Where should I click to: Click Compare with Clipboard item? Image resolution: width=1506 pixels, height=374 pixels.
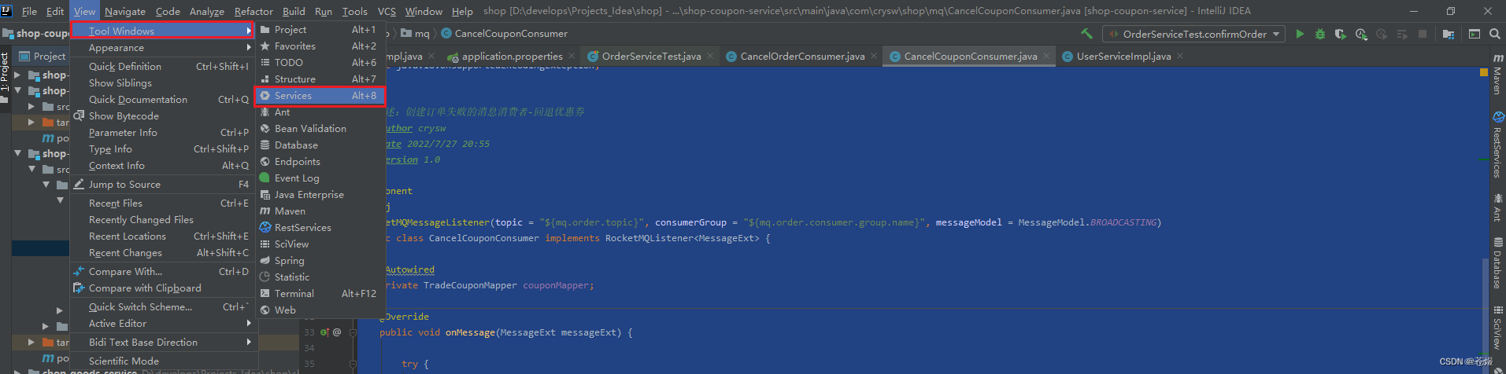(x=162, y=288)
